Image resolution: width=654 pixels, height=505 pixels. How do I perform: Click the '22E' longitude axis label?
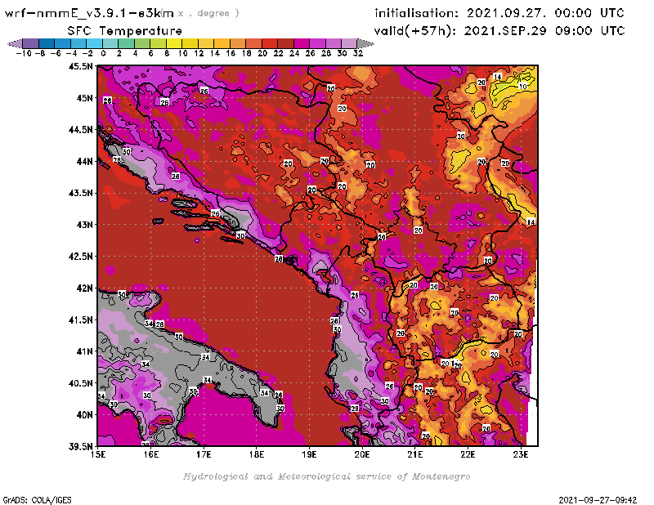468,454
